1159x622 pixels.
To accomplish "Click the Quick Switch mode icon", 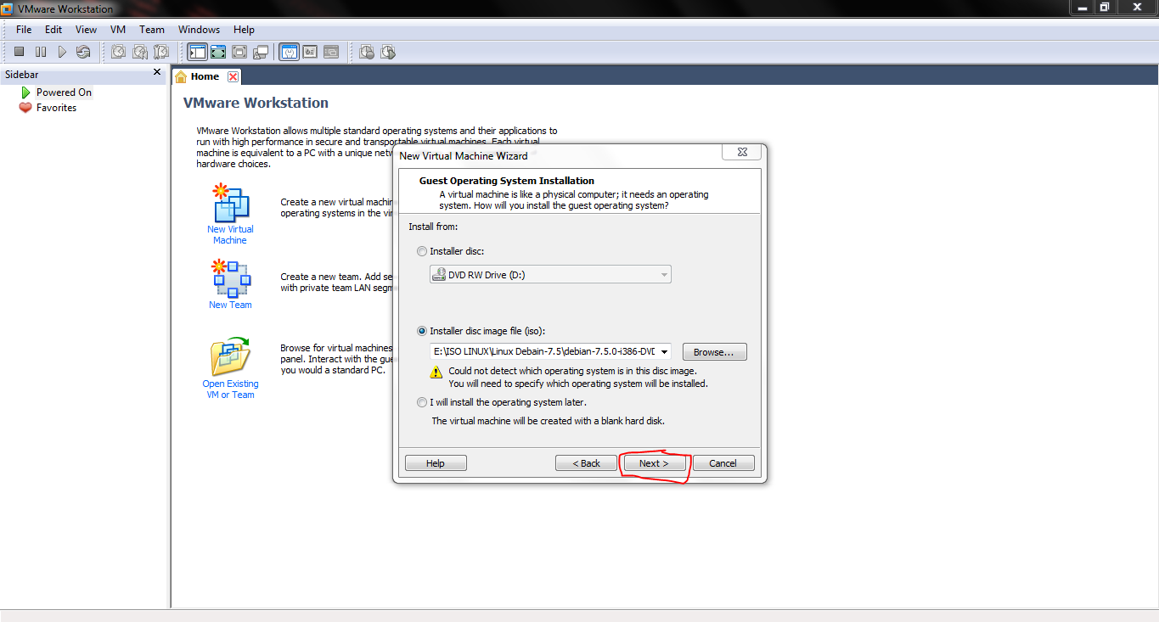I will pyautogui.click(x=218, y=52).
